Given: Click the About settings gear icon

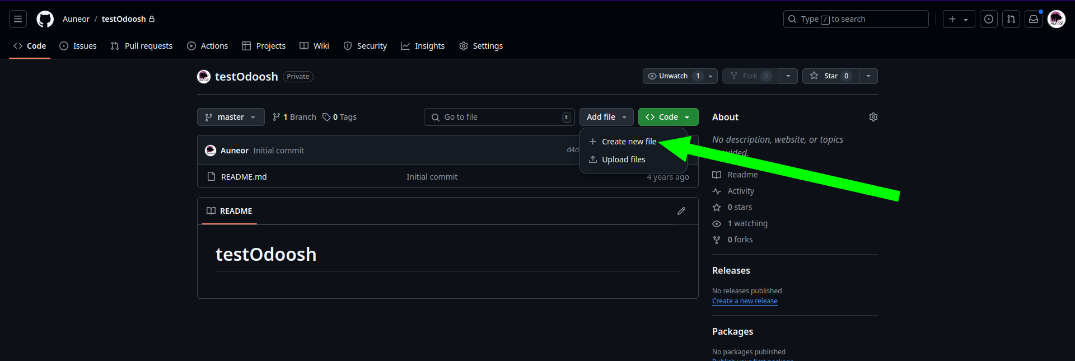Looking at the screenshot, I should pos(873,117).
